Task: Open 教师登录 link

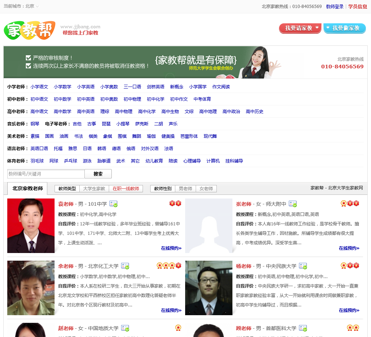Action: point(335,7)
